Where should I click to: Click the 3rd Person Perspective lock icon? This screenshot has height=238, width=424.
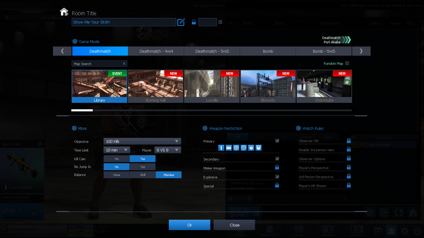pyautogui.click(x=349, y=176)
